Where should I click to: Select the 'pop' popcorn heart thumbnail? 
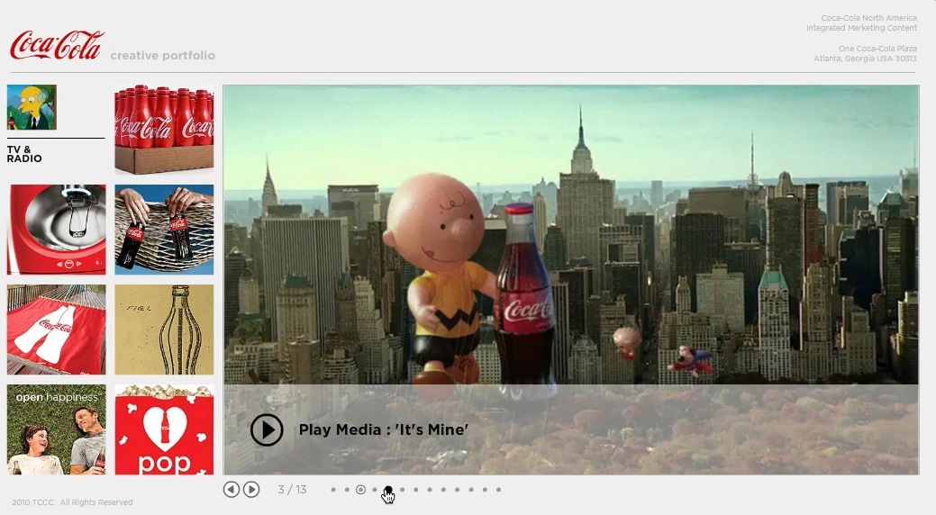tap(164, 429)
